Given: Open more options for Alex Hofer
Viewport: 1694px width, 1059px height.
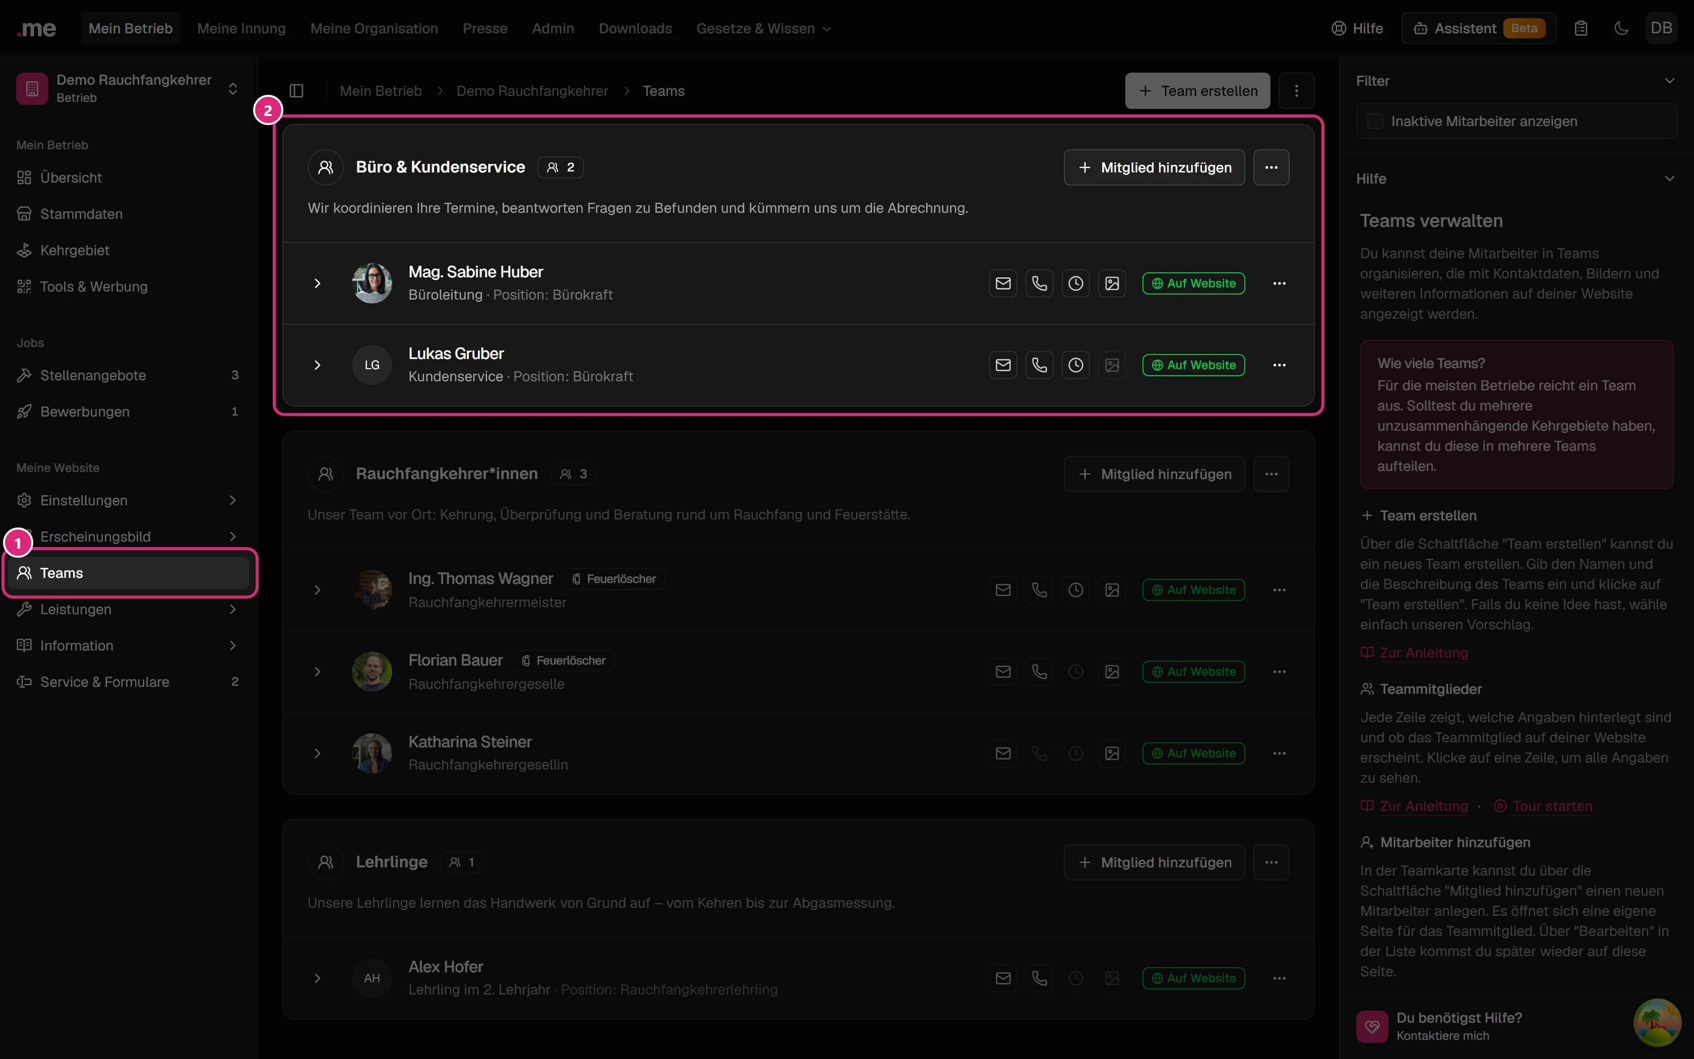Looking at the screenshot, I should pyautogui.click(x=1280, y=978).
